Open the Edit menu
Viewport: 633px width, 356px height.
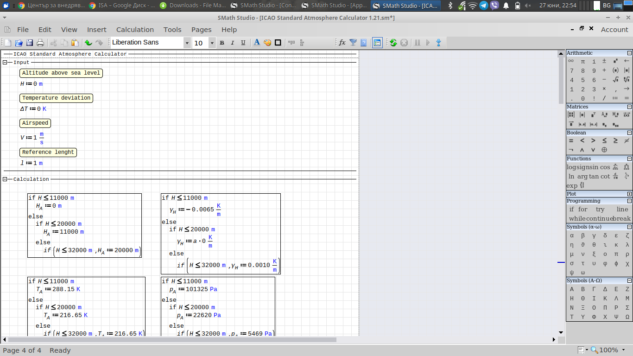[45, 30]
